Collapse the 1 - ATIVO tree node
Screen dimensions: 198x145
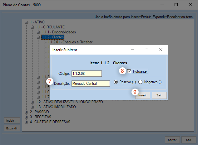click(27, 22)
